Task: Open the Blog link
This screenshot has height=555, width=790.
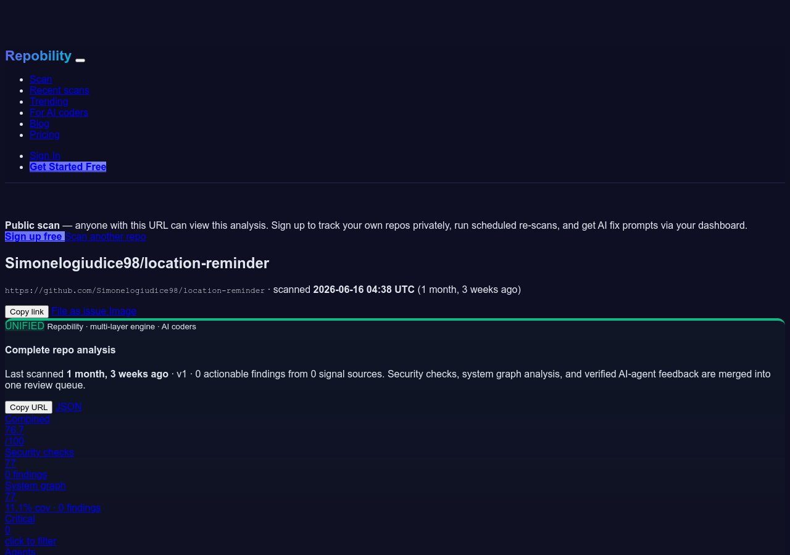Action: click(39, 123)
